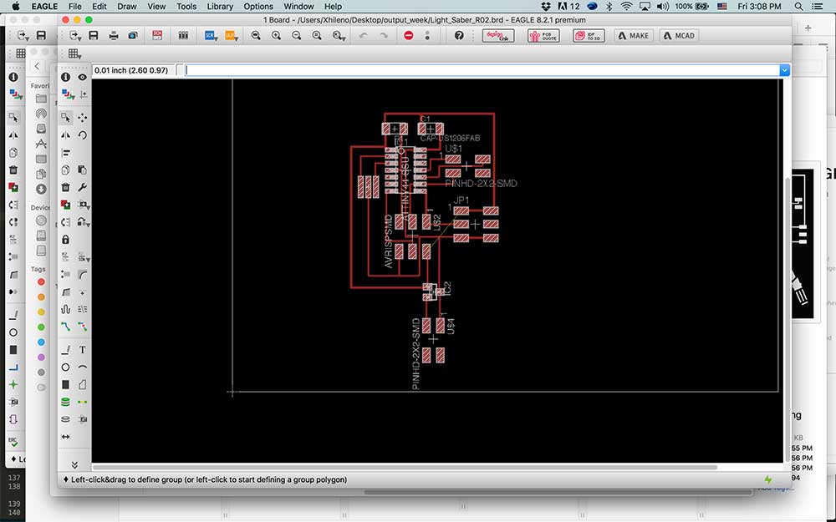Select the Paste tool in board palette

click(83, 170)
